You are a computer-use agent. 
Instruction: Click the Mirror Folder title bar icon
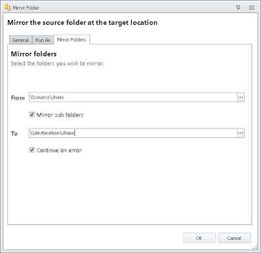(8, 8)
